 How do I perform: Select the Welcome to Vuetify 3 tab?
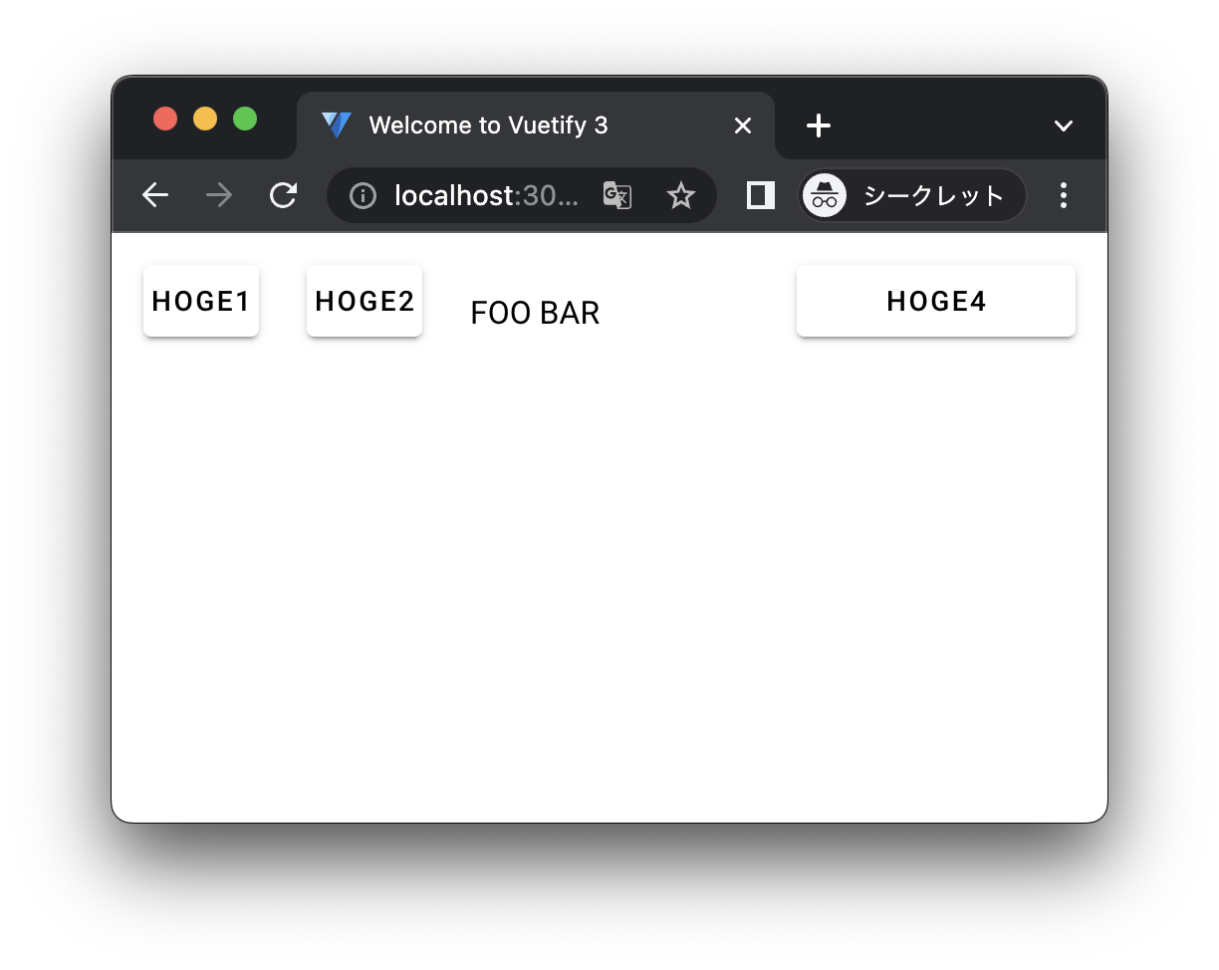[x=536, y=125]
